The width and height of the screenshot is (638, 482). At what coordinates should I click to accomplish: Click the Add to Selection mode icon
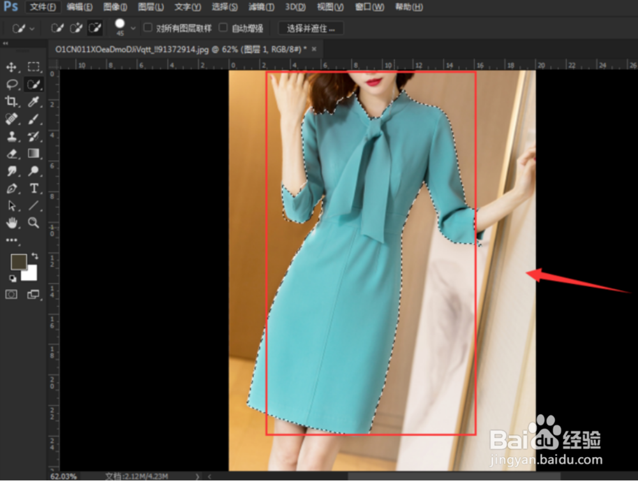click(x=76, y=28)
